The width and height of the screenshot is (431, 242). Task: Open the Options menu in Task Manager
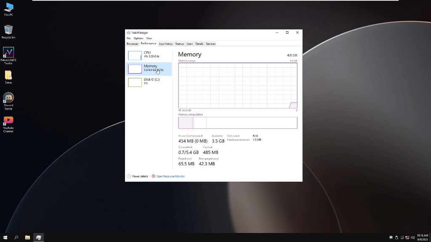click(138, 38)
